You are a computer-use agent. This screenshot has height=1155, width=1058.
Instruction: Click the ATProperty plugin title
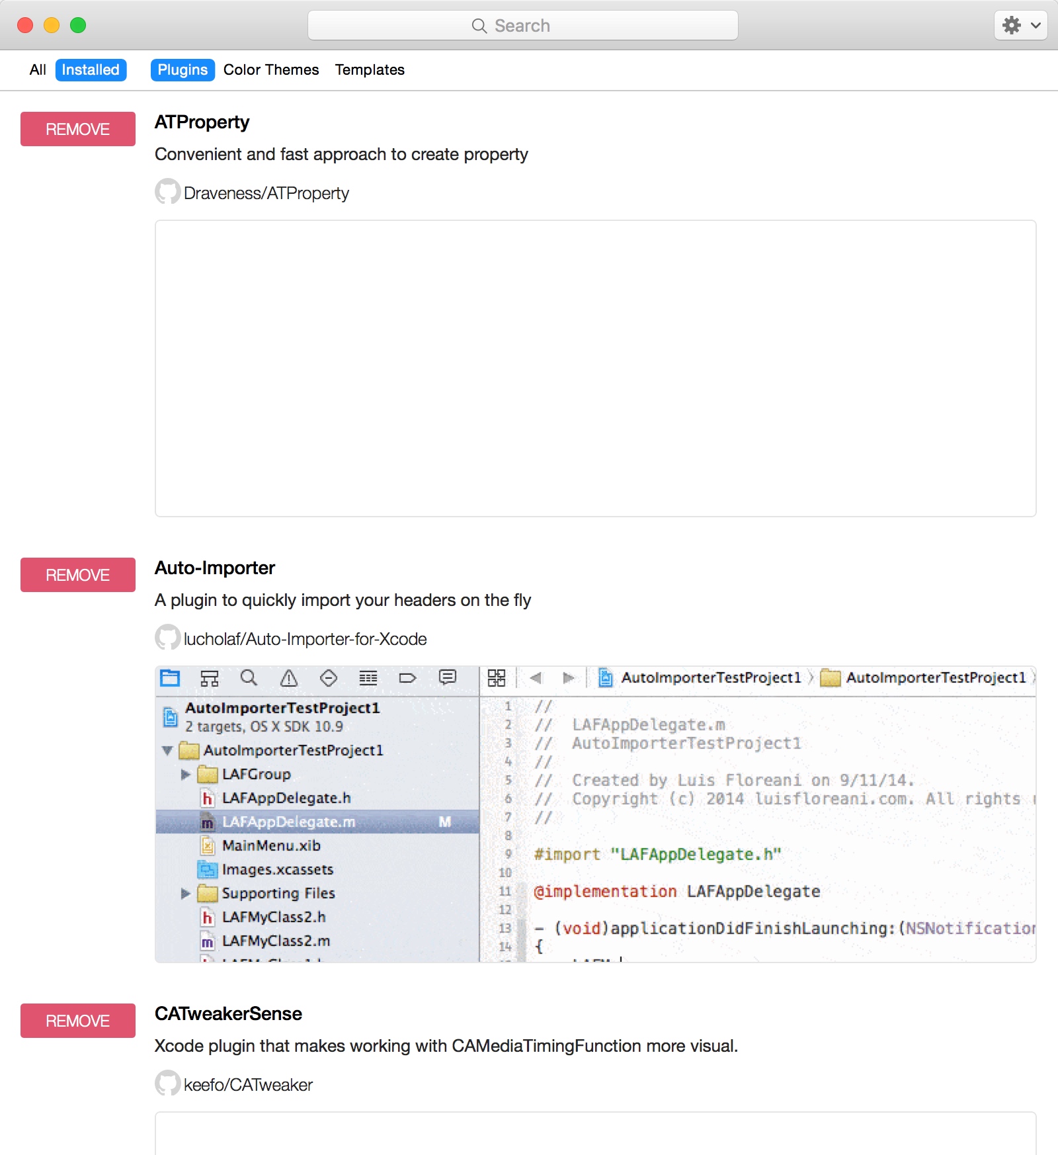(202, 122)
